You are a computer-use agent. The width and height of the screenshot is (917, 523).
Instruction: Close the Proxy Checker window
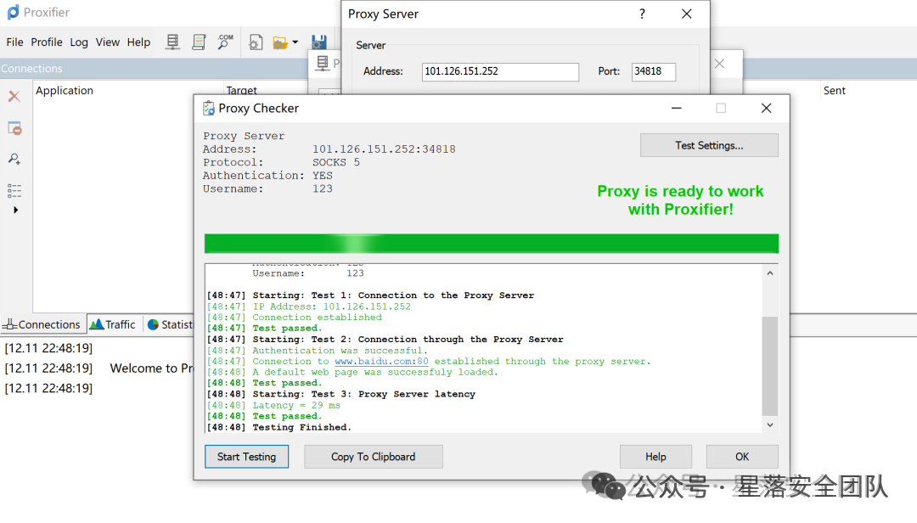[766, 108]
